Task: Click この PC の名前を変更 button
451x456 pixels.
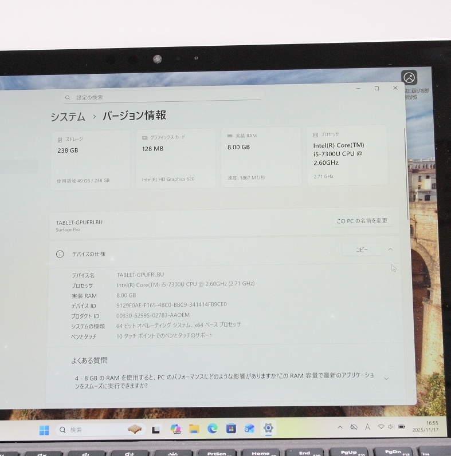Action: [x=362, y=221]
